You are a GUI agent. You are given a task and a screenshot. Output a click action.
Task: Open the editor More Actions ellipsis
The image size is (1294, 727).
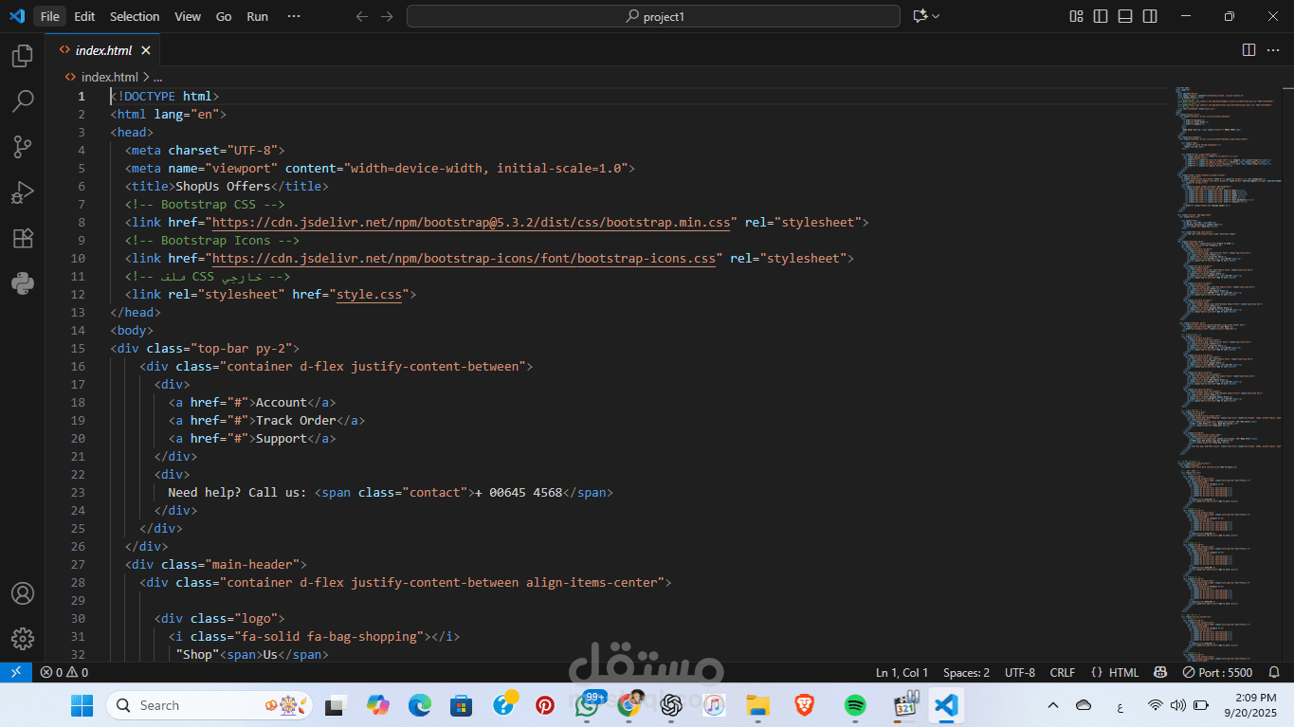tap(1274, 49)
